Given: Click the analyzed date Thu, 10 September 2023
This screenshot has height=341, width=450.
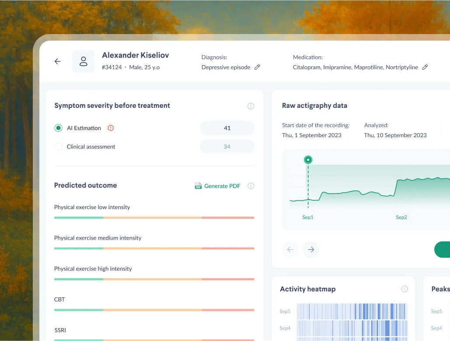Looking at the screenshot, I should (395, 135).
